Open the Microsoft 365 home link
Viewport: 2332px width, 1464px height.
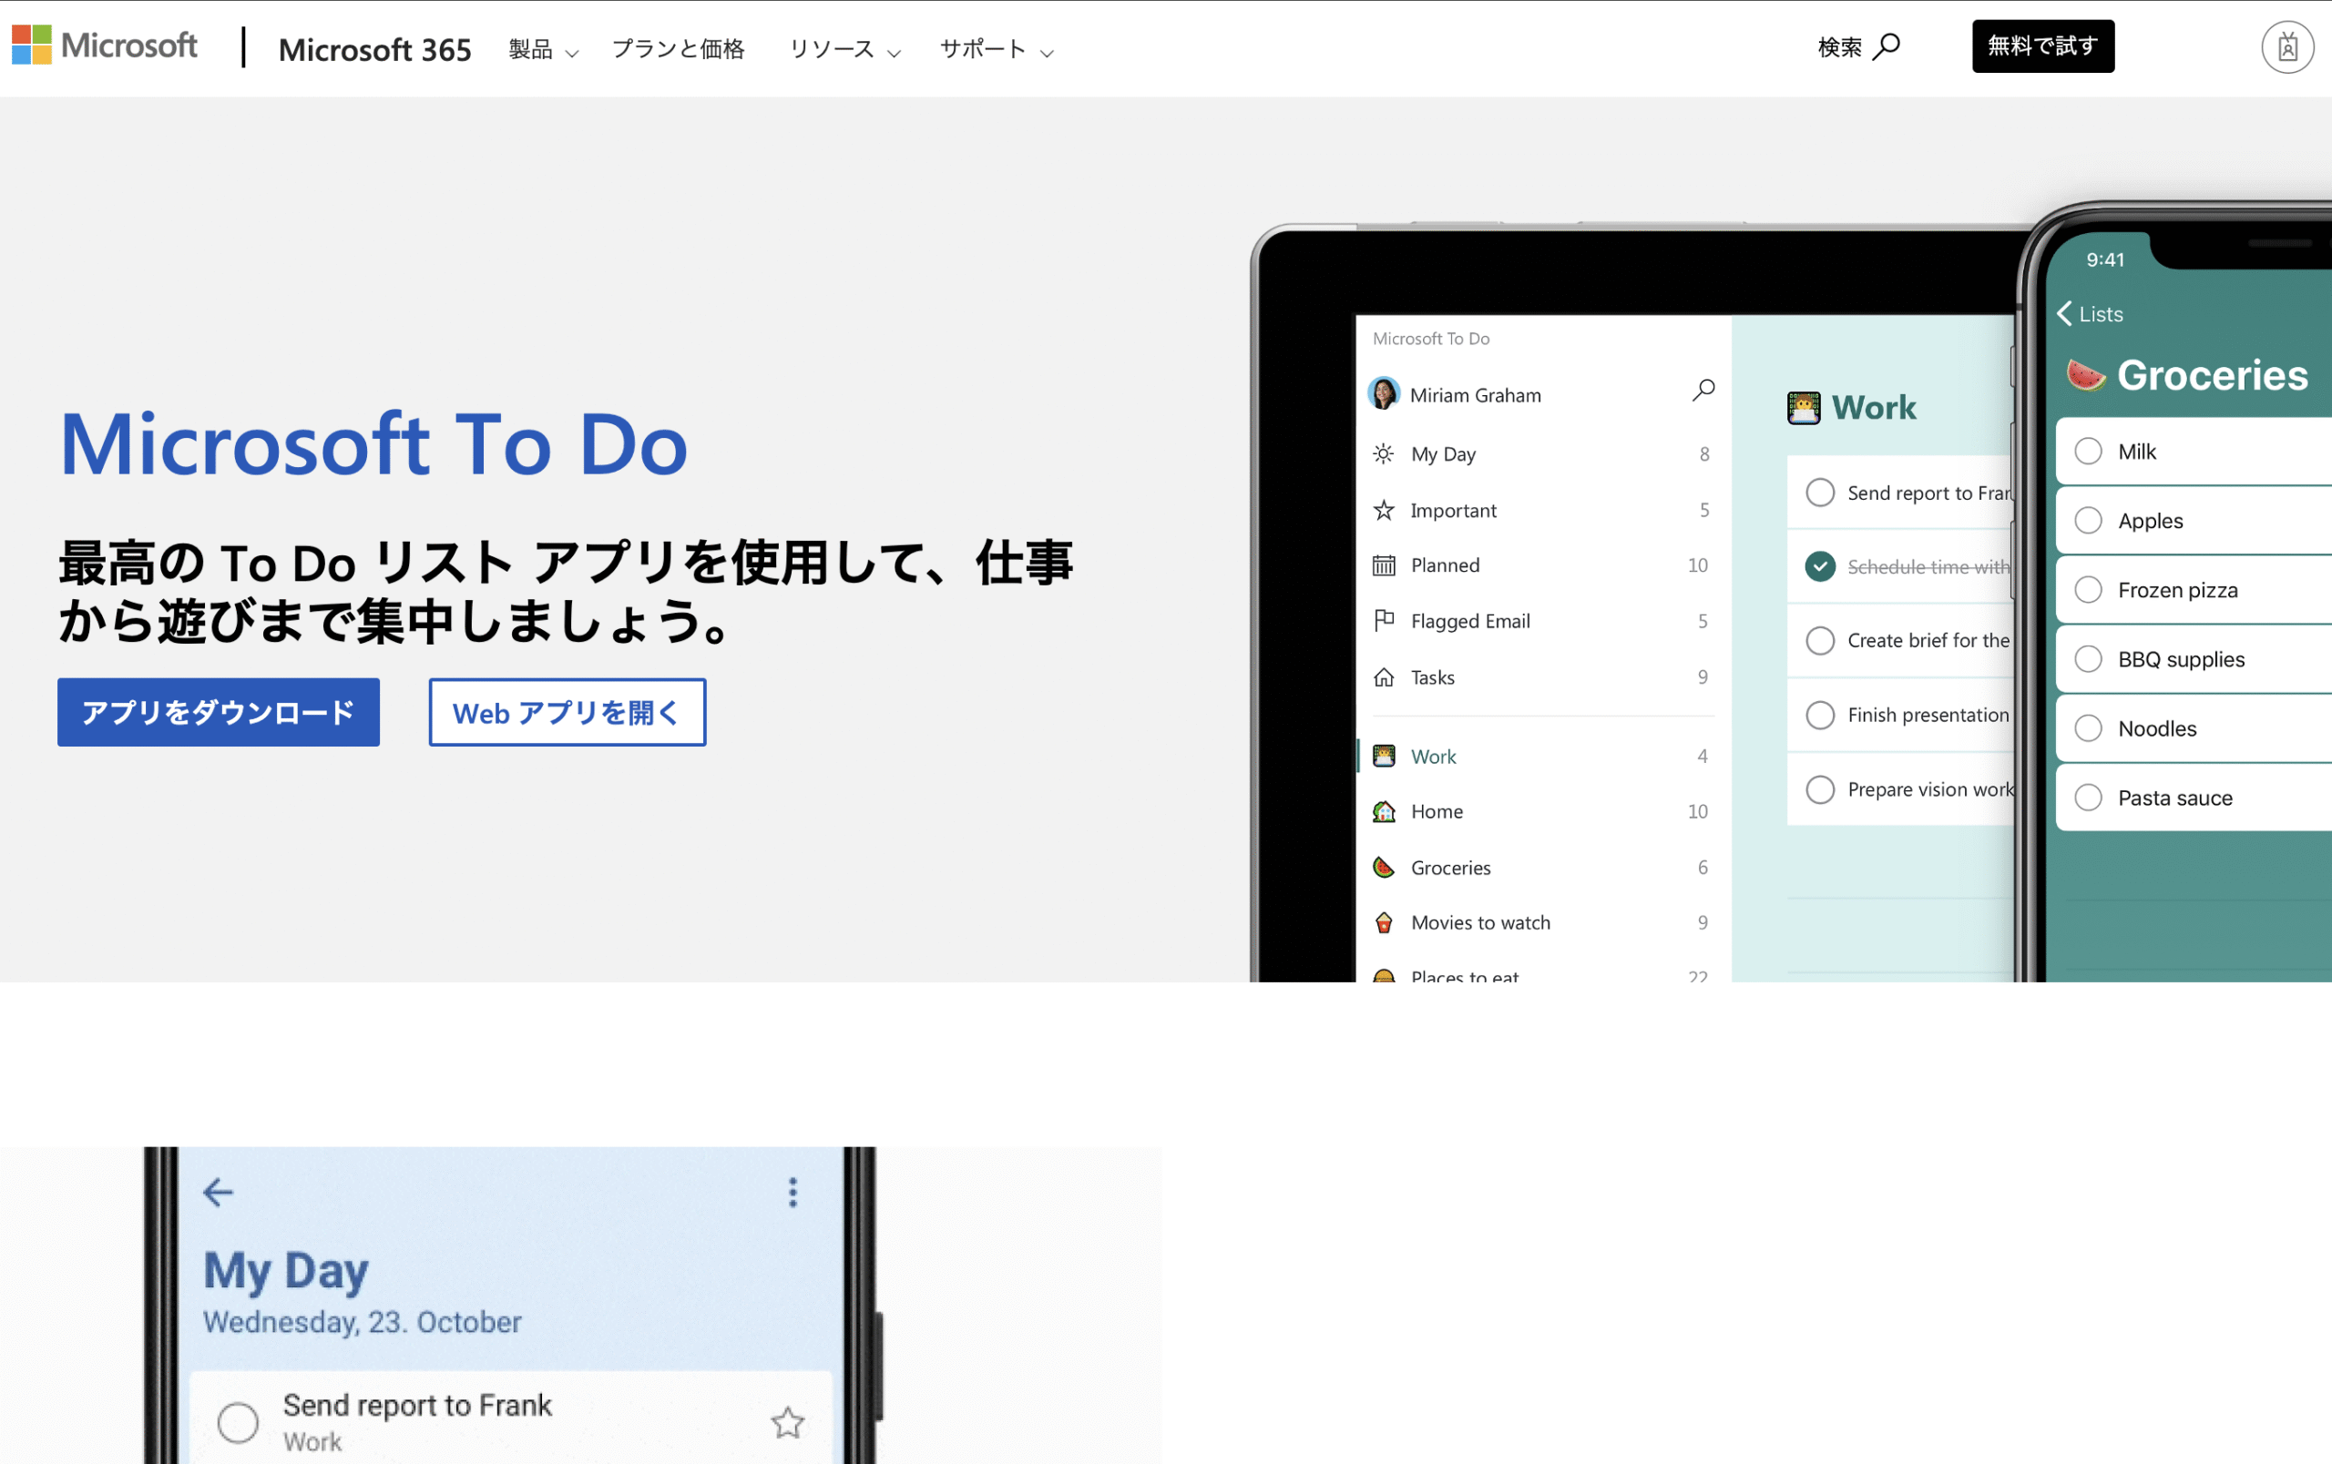pyautogui.click(x=374, y=49)
